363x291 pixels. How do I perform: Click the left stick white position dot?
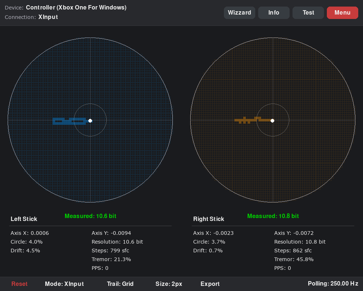point(90,121)
